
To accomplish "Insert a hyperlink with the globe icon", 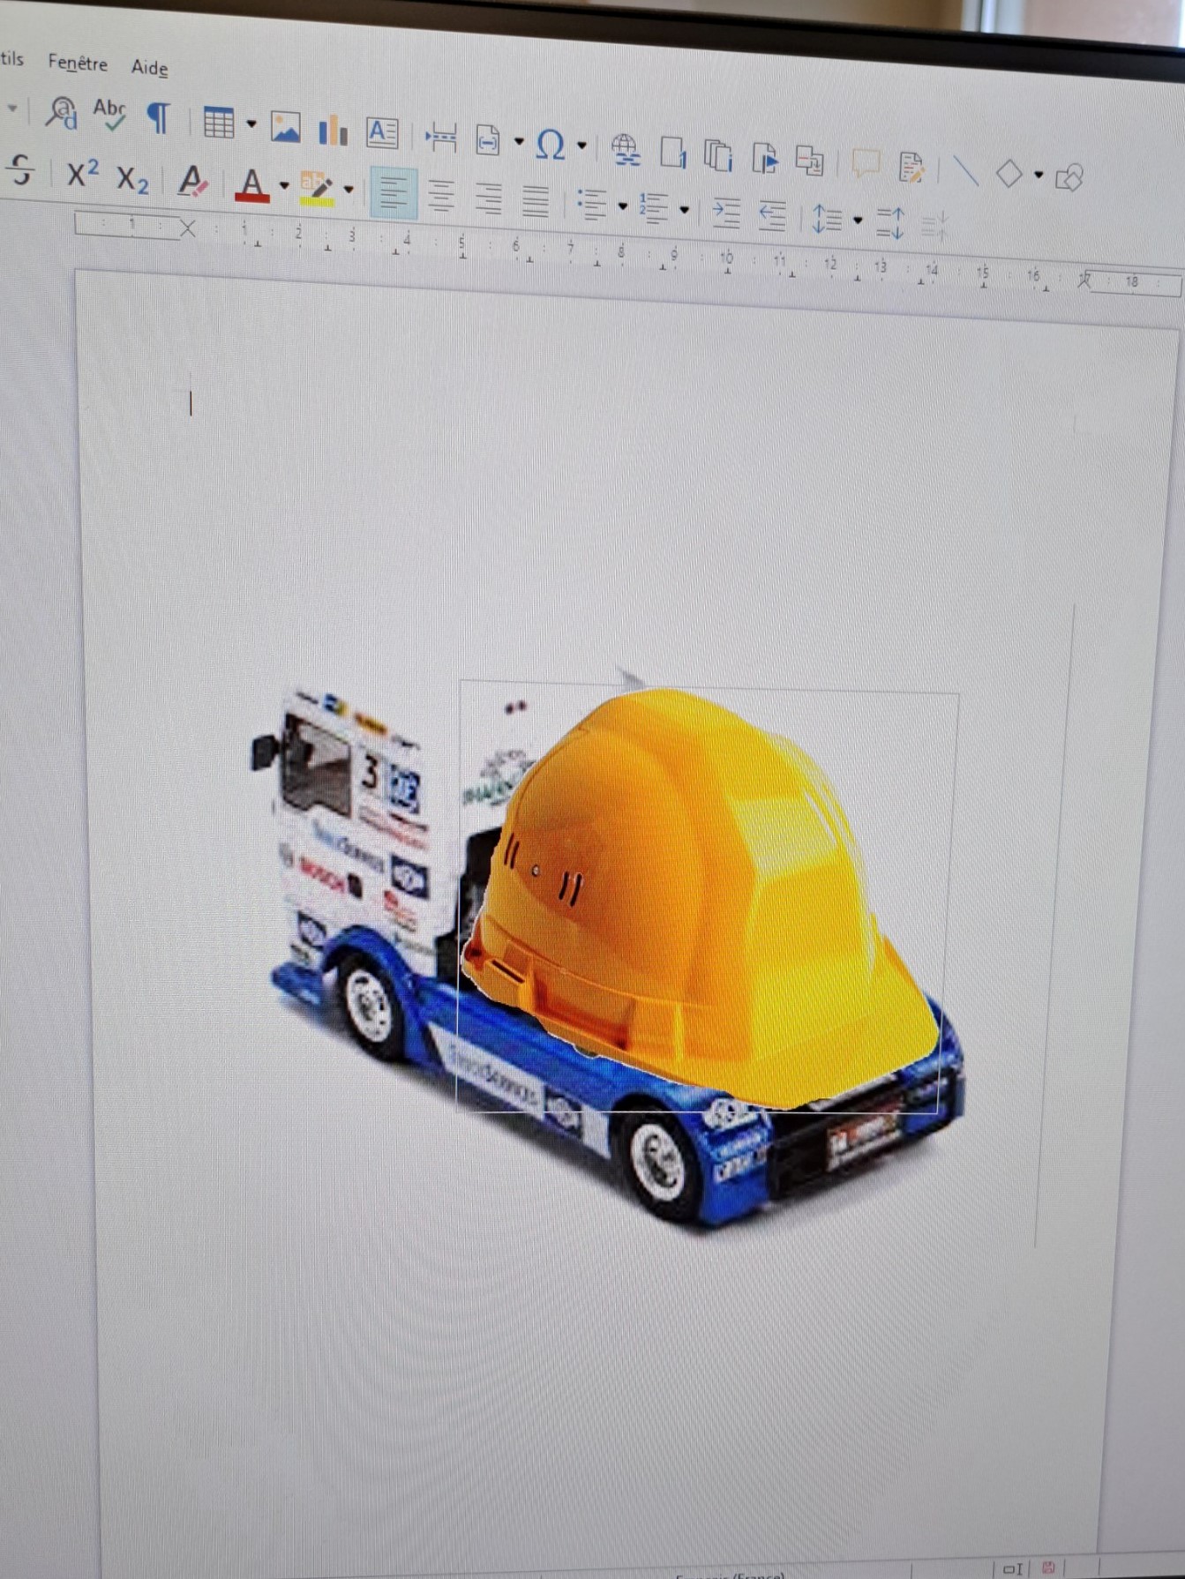I will pyautogui.click(x=626, y=149).
